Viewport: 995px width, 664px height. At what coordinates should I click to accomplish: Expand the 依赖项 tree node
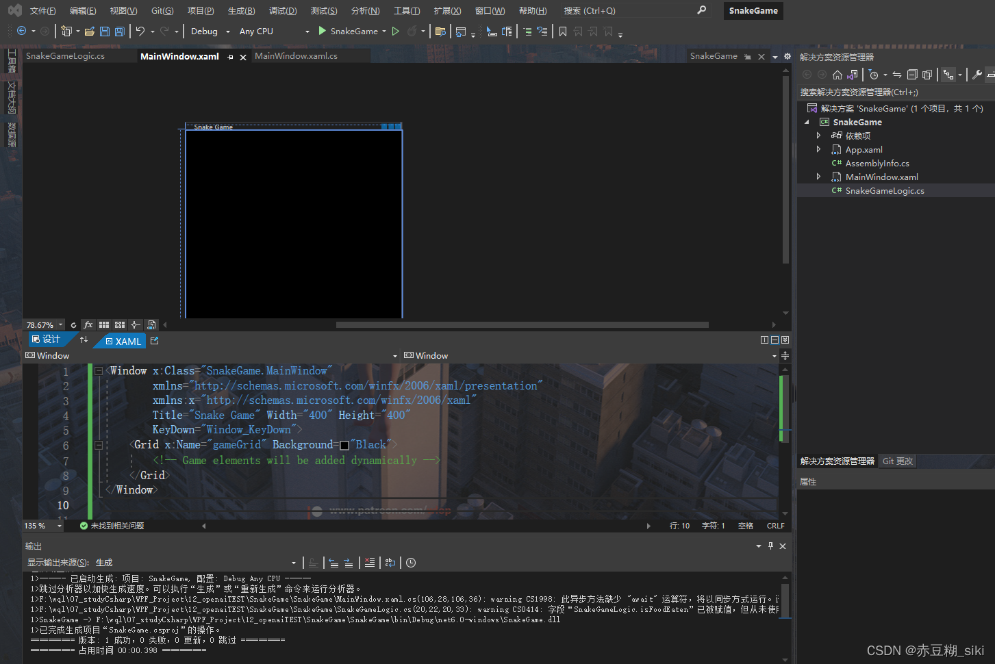tap(818, 136)
